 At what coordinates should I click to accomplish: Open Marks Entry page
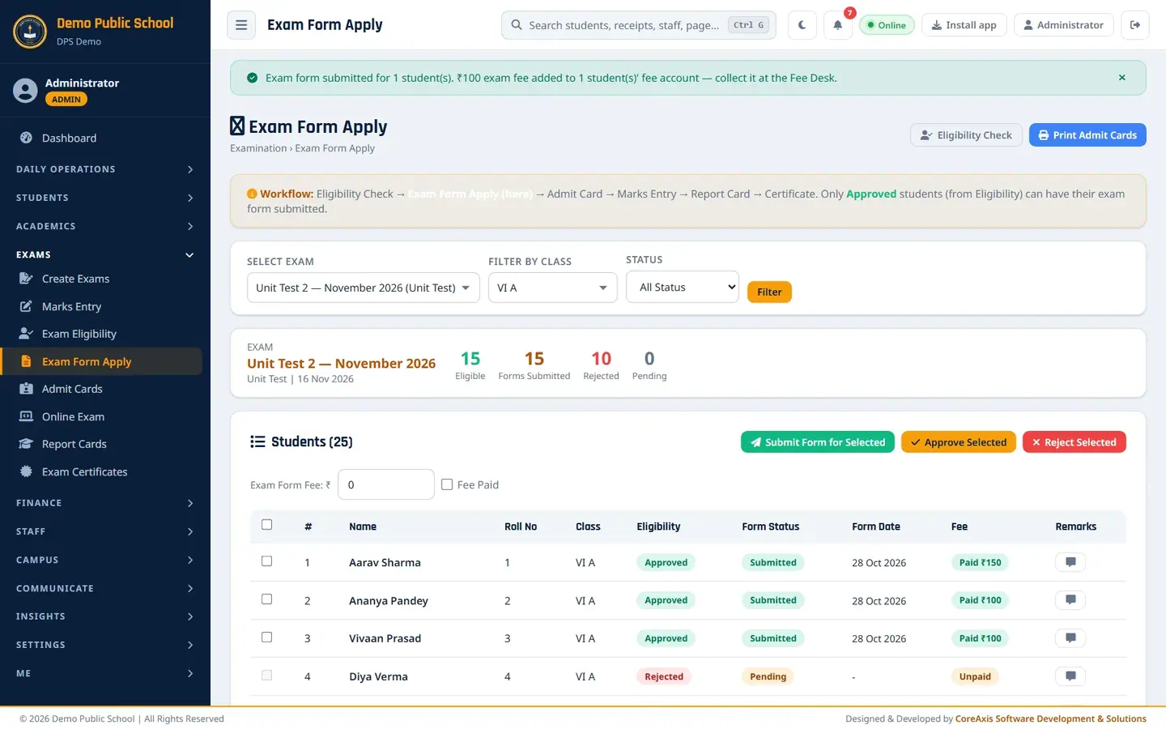click(x=101, y=306)
